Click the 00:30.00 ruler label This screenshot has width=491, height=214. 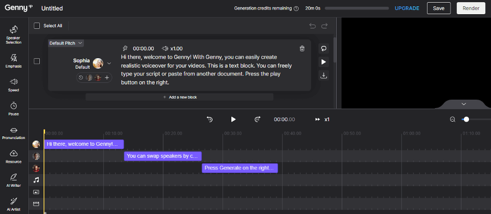(233, 133)
